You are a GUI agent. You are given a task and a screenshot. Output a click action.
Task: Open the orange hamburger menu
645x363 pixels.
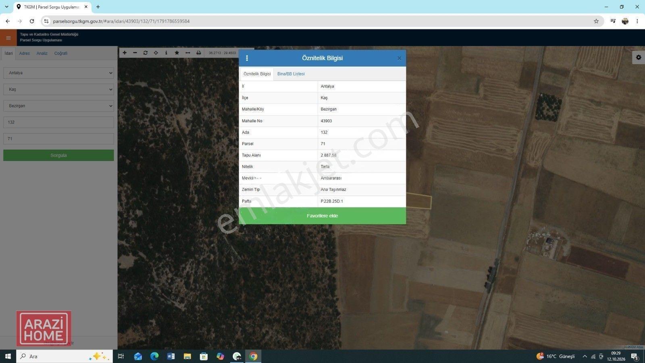pyautogui.click(x=8, y=38)
